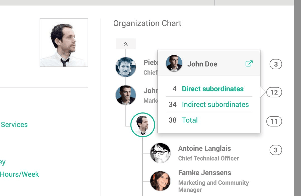The height and width of the screenshot is (196, 301).
Task: Select the highlighted current employee avatar
Action: 143,125
